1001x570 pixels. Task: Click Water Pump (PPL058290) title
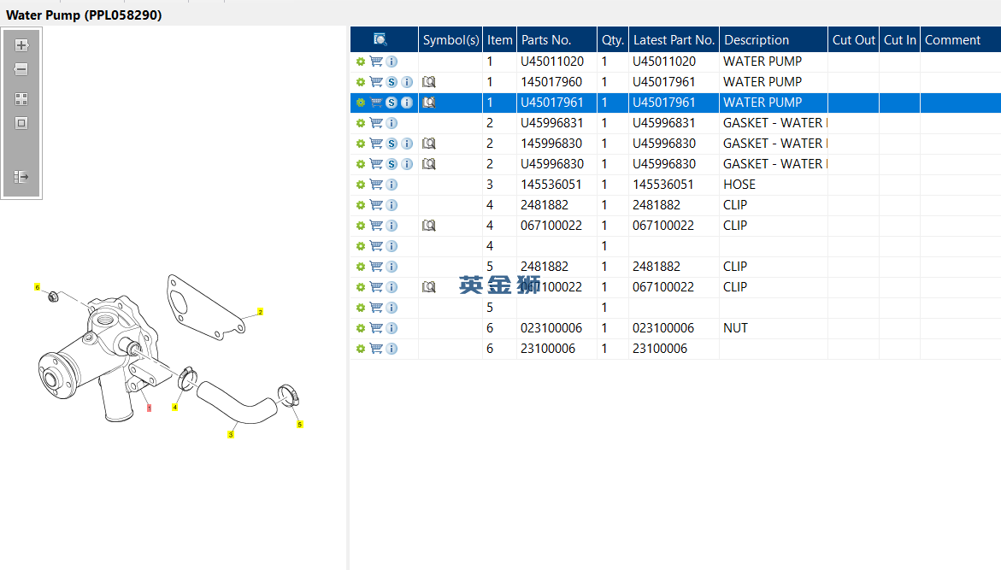click(x=84, y=15)
